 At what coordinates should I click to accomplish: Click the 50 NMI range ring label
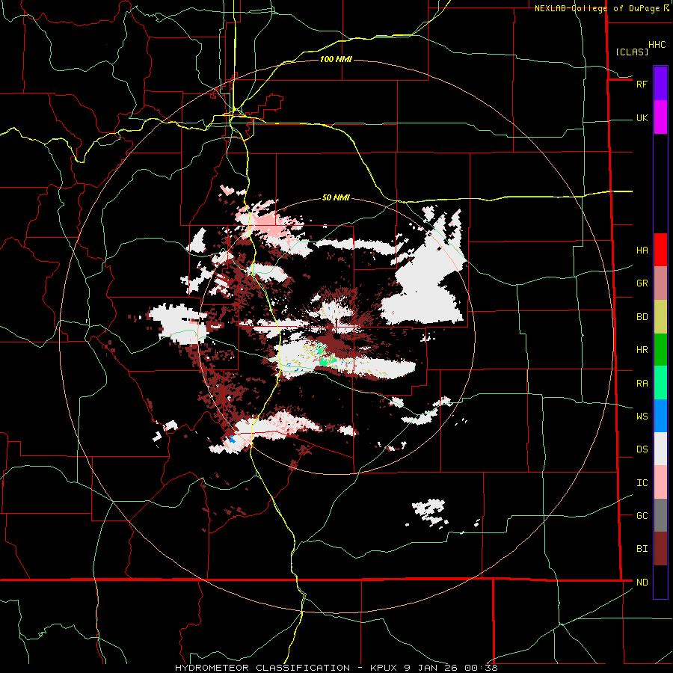coord(336,197)
